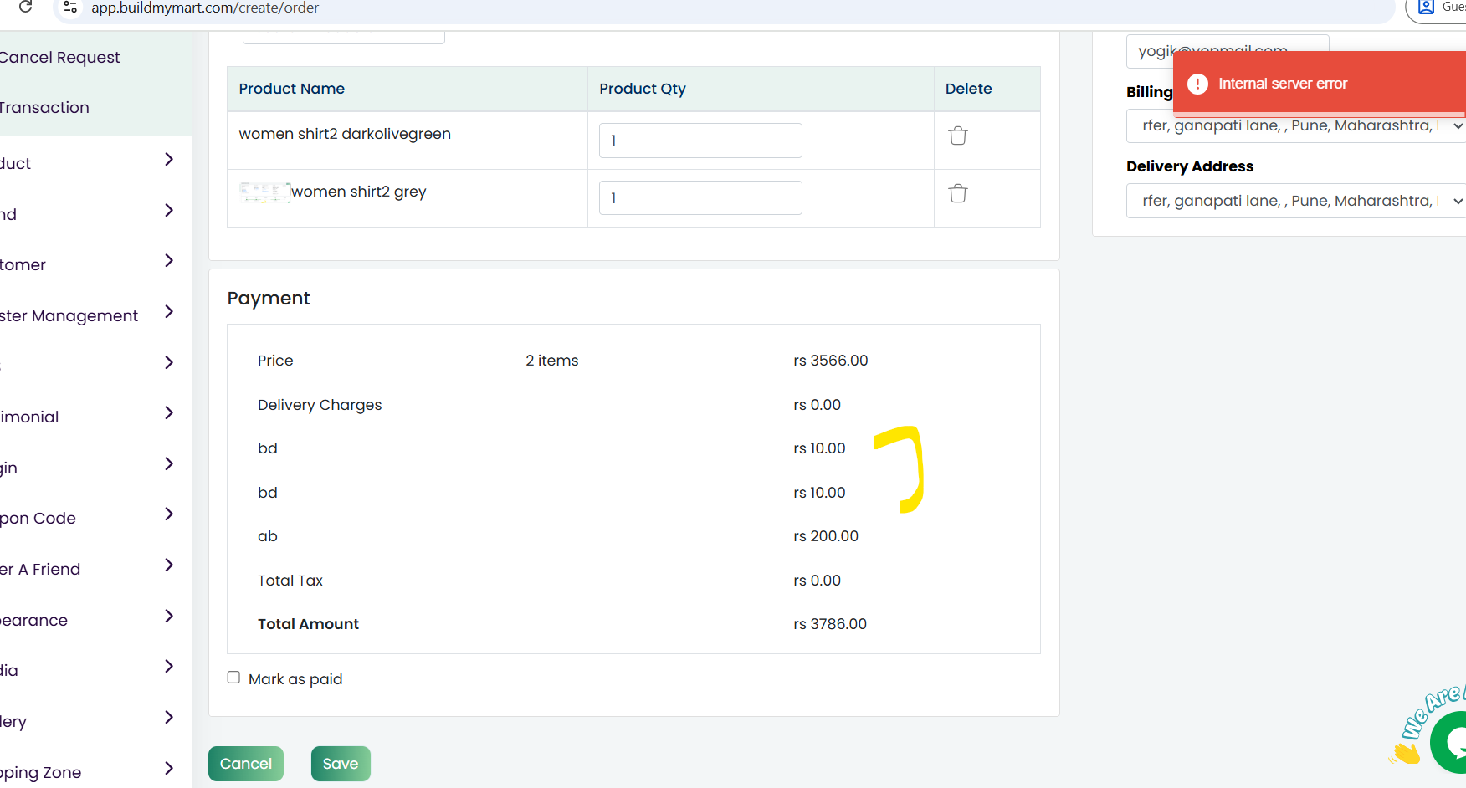Click the Price value rs 3566.00
Viewport: 1466px width, 788px height.
[831, 361]
